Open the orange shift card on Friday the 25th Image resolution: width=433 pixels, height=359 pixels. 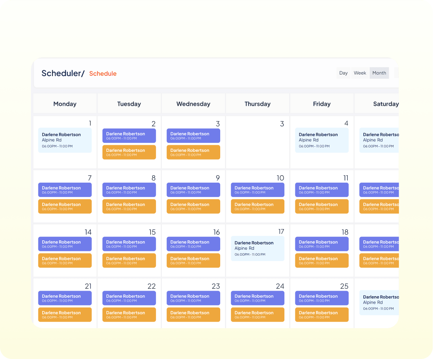click(322, 315)
